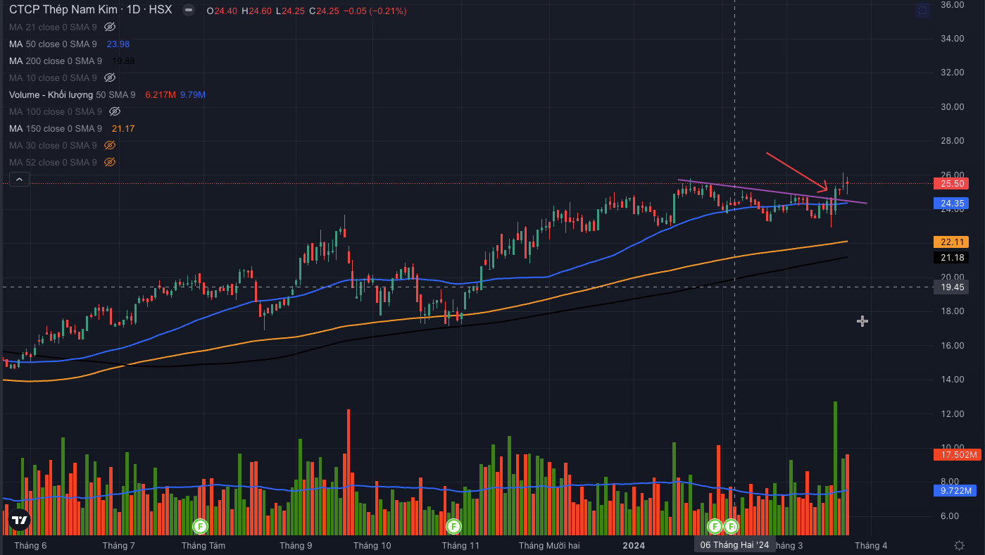Select the Volume - Khối lượng indicator label
This screenshot has height=555, width=985.
tap(73, 94)
